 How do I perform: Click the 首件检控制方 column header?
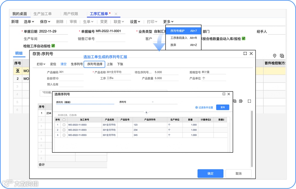click(274, 63)
